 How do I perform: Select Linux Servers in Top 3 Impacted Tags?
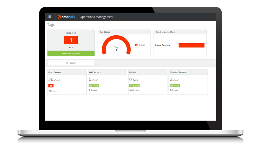click(163, 45)
